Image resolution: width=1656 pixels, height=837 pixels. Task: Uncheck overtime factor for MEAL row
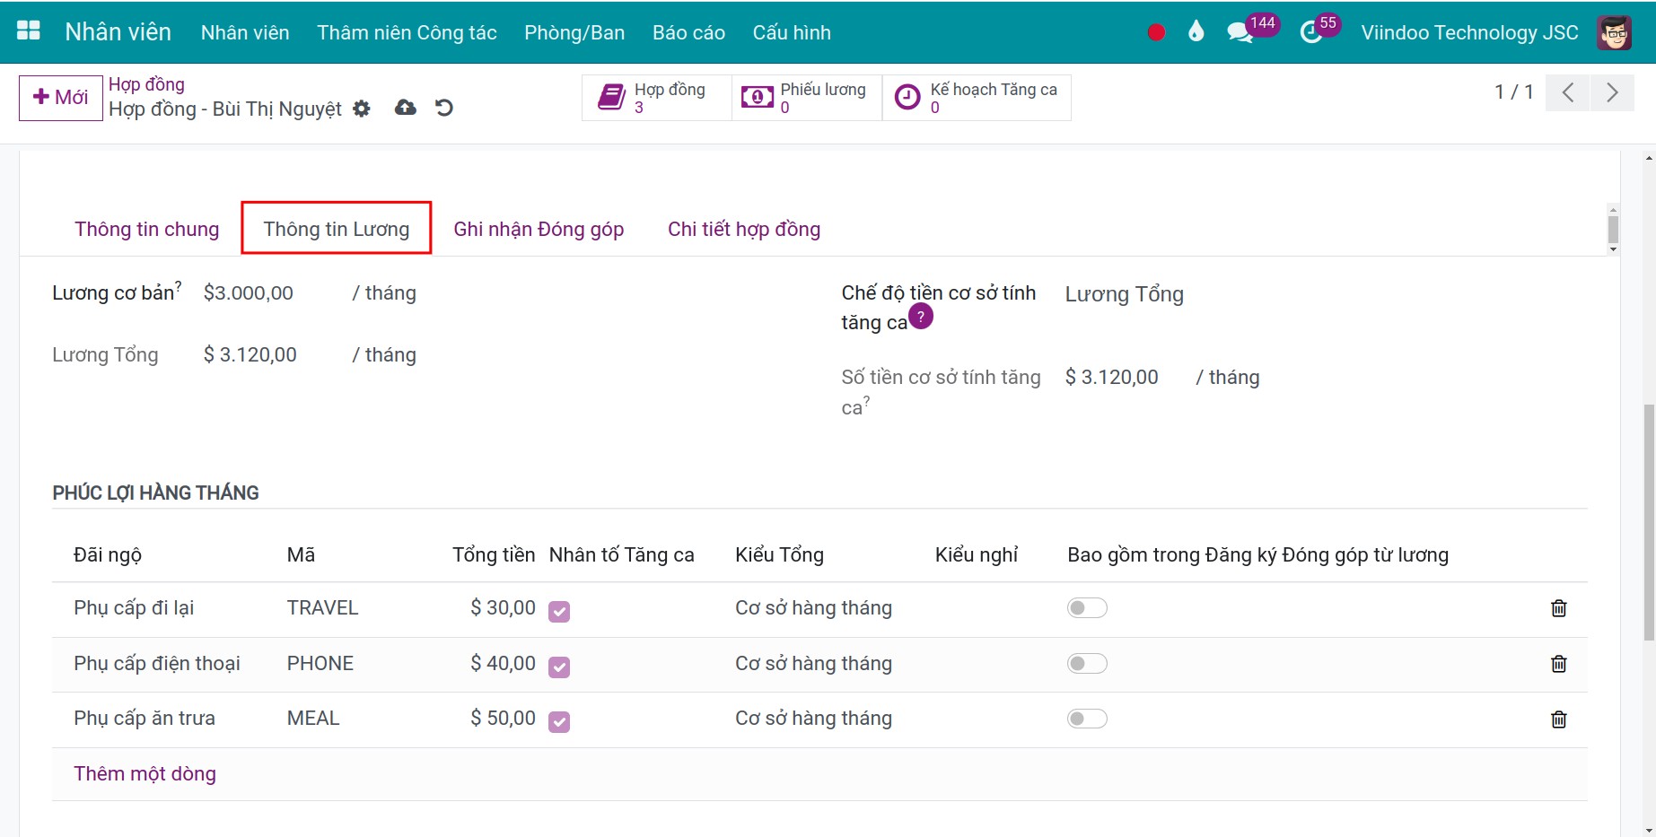point(559,722)
